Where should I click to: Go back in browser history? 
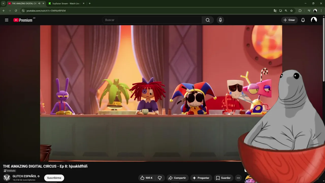(x=4, y=11)
